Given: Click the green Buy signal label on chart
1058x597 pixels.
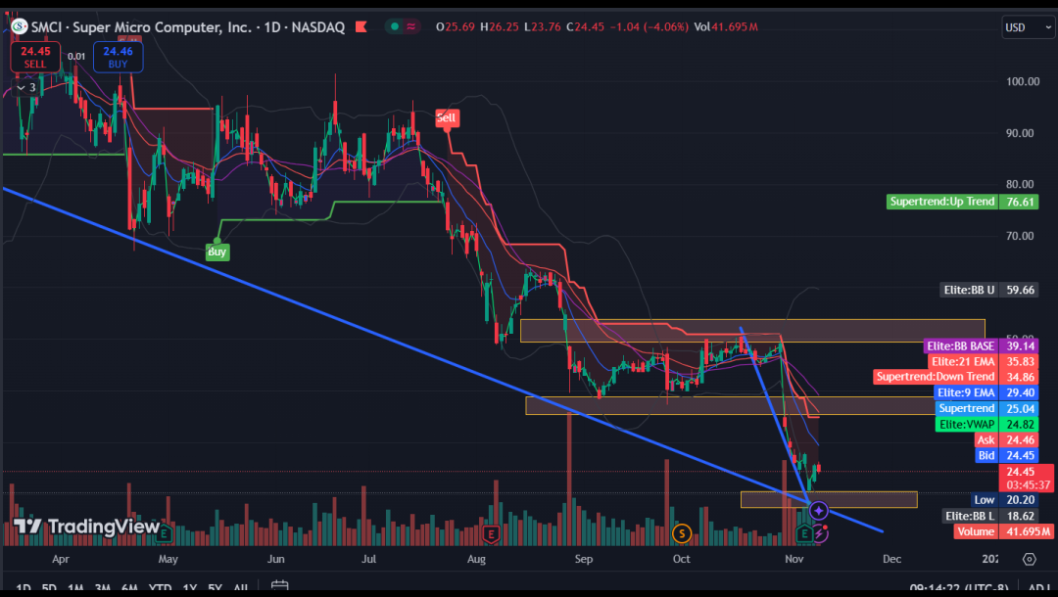Looking at the screenshot, I should pyautogui.click(x=216, y=252).
